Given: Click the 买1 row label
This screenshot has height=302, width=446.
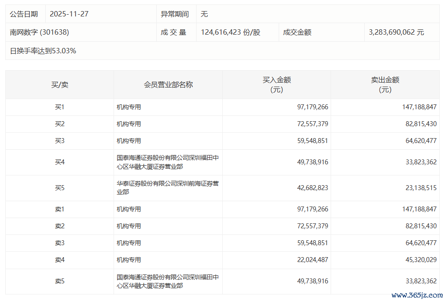Looking at the screenshot, I should coord(59,107).
